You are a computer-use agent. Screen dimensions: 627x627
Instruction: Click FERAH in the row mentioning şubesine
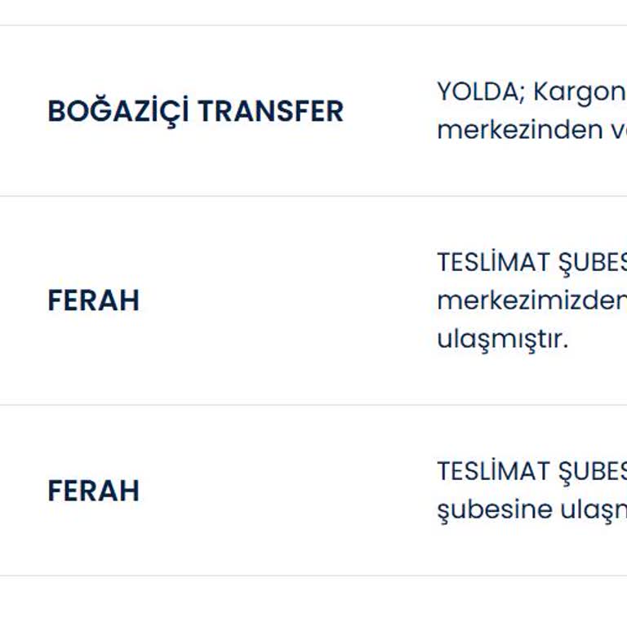tap(93, 491)
